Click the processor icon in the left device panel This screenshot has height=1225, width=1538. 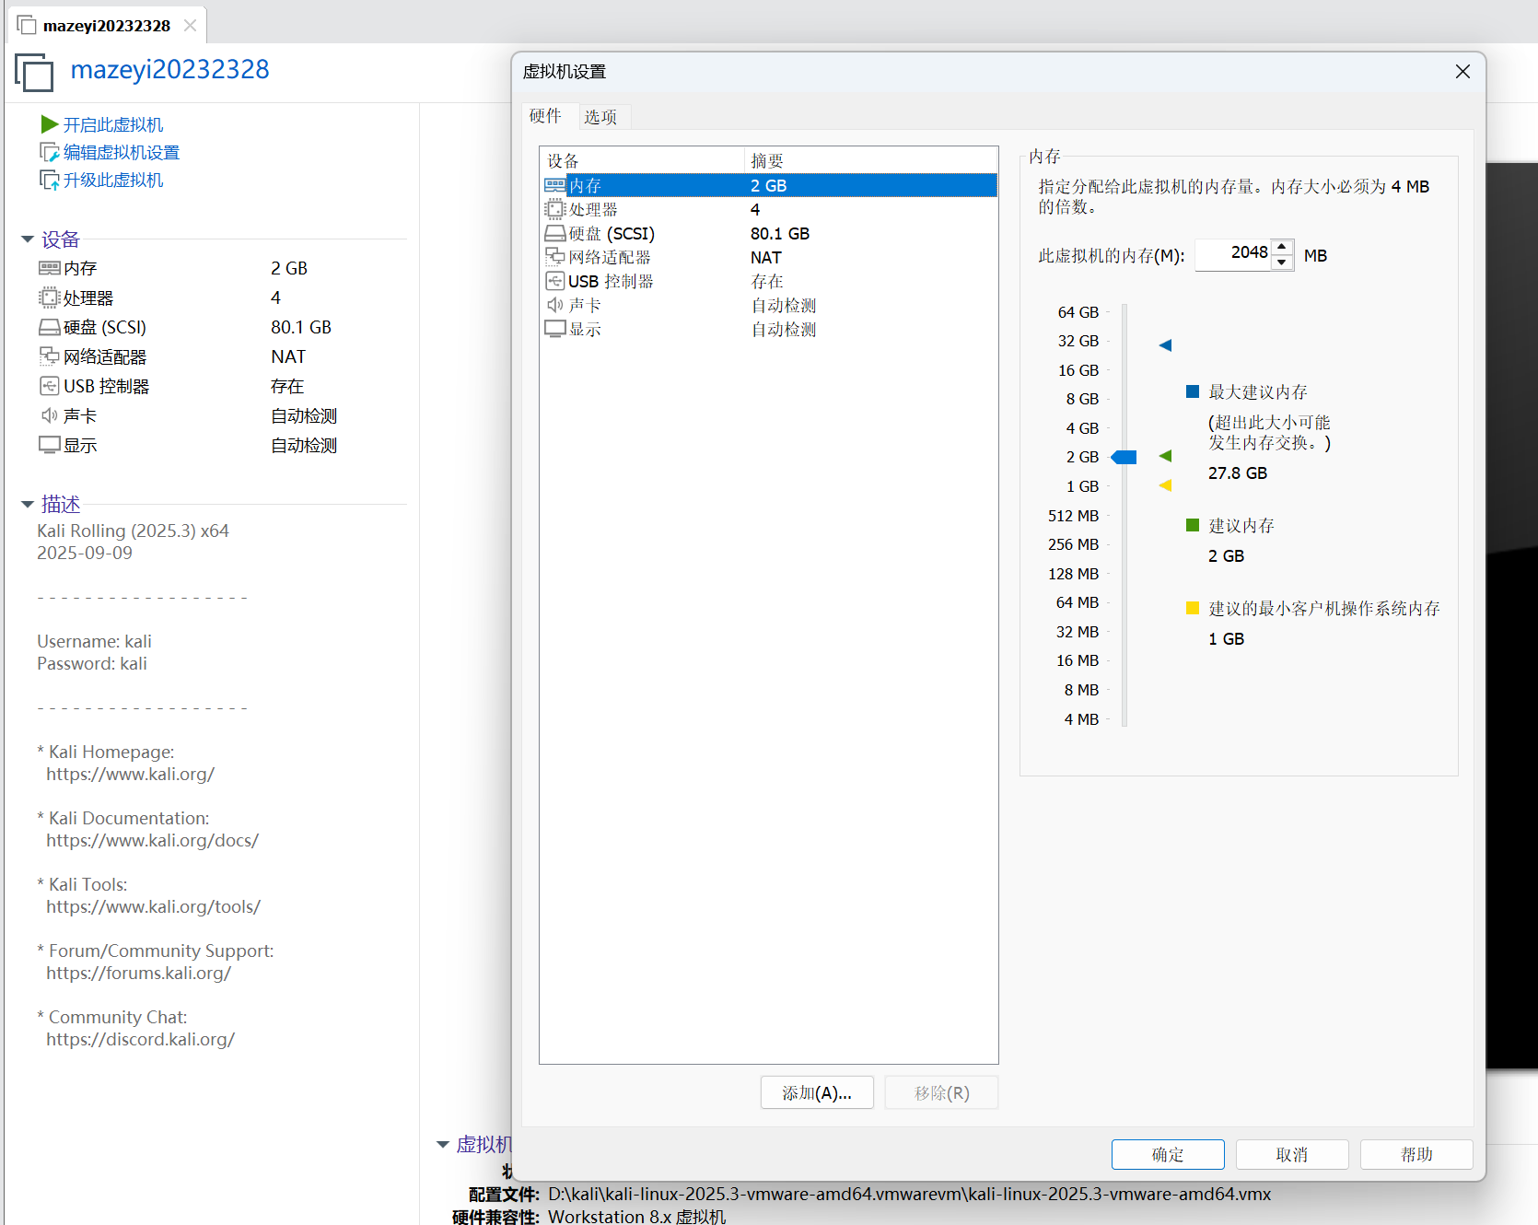[50, 297]
